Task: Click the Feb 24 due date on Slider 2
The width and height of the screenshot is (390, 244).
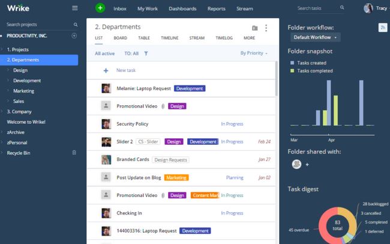Action: [x=264, y=142]
